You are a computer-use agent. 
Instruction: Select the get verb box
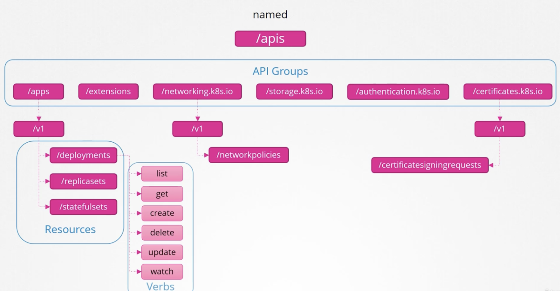coord(162,194)
